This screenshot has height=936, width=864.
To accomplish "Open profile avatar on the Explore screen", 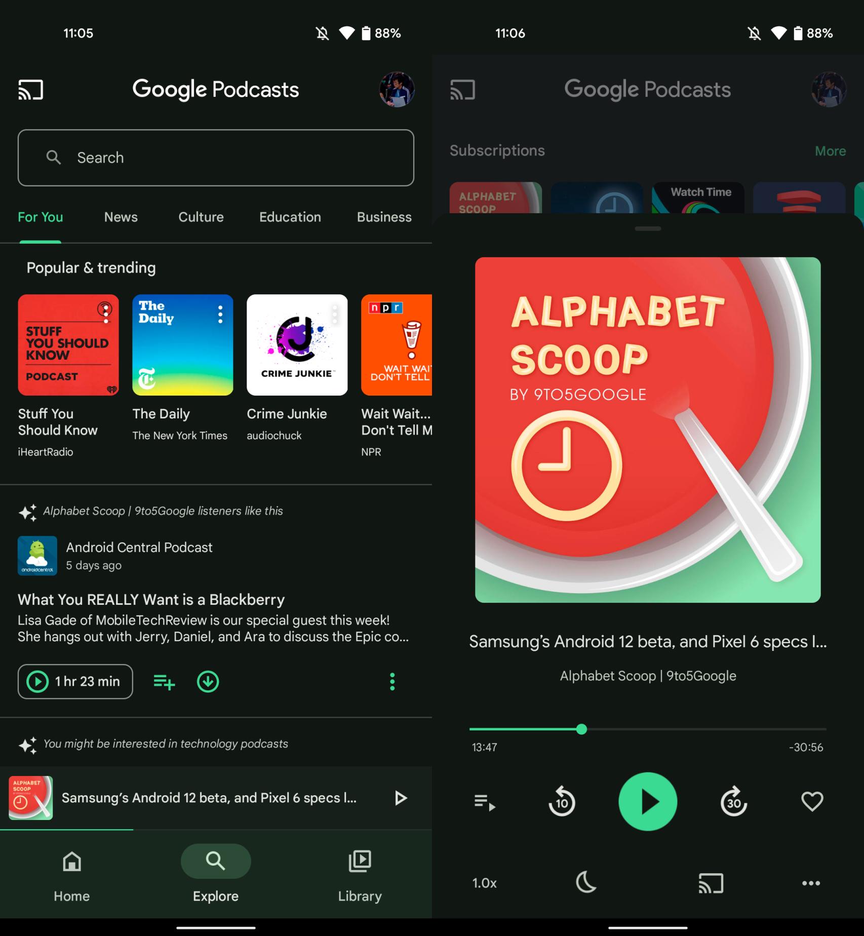I will (397, 89).
